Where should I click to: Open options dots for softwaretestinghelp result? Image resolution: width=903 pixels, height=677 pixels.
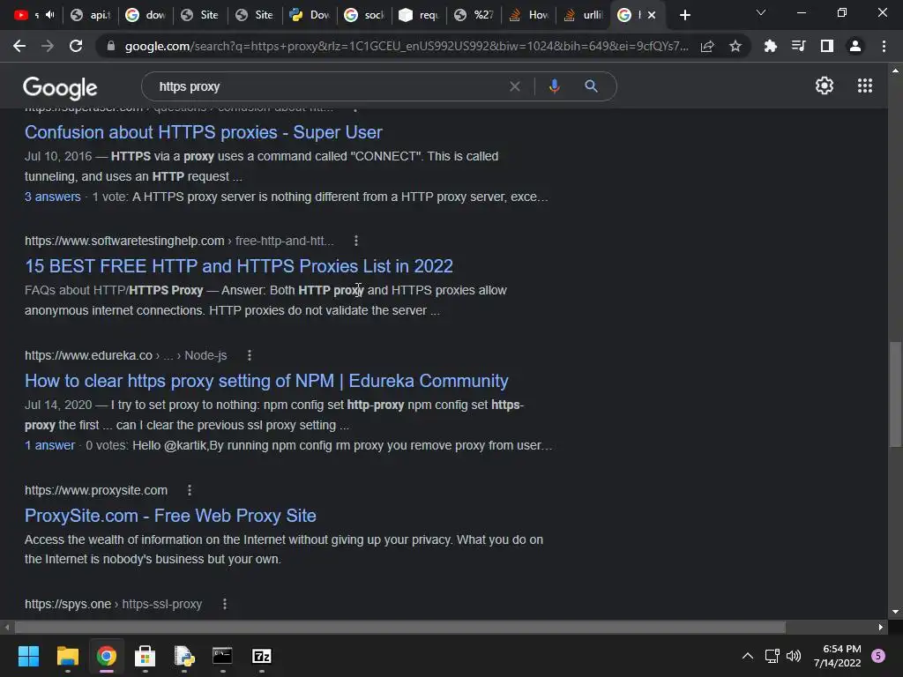pyautogui.click(x=356, y=241)
